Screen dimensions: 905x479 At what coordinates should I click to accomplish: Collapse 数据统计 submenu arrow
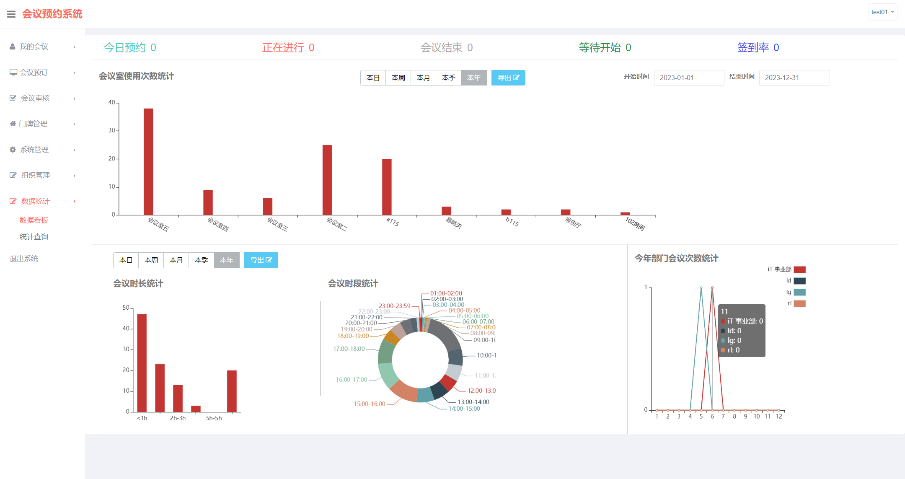click(x=74, y=202)
